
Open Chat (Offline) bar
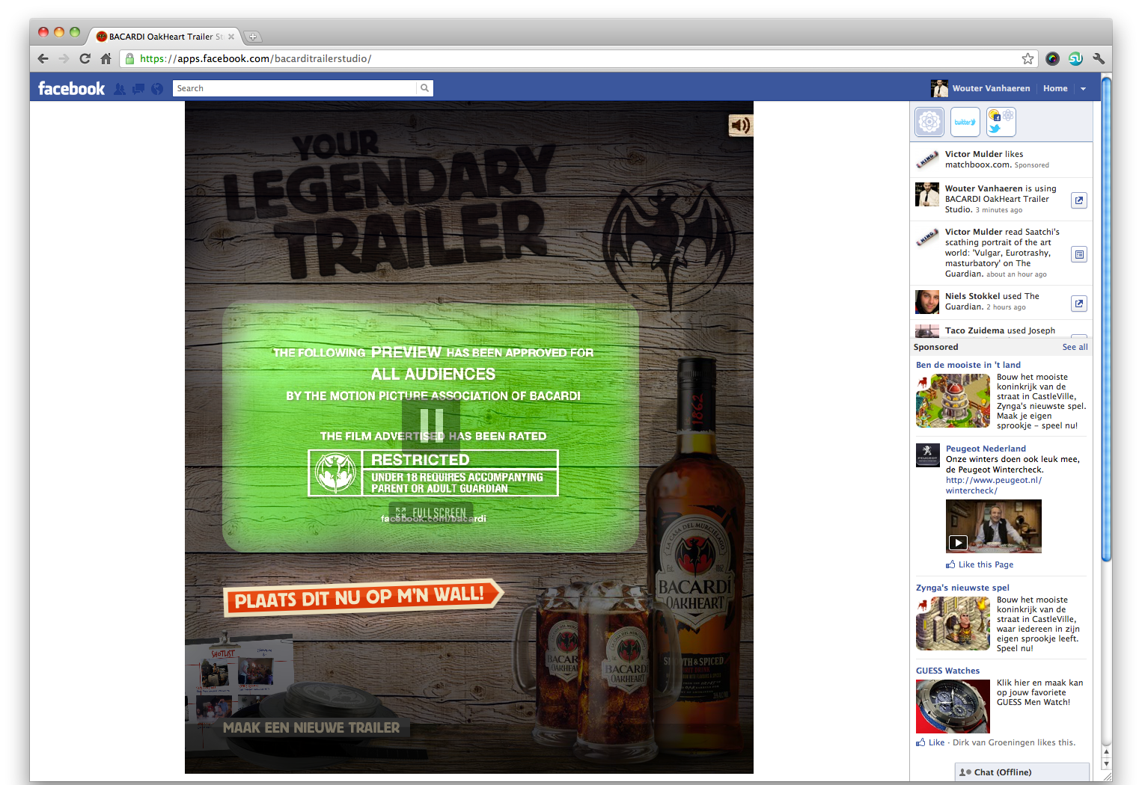1022,772
